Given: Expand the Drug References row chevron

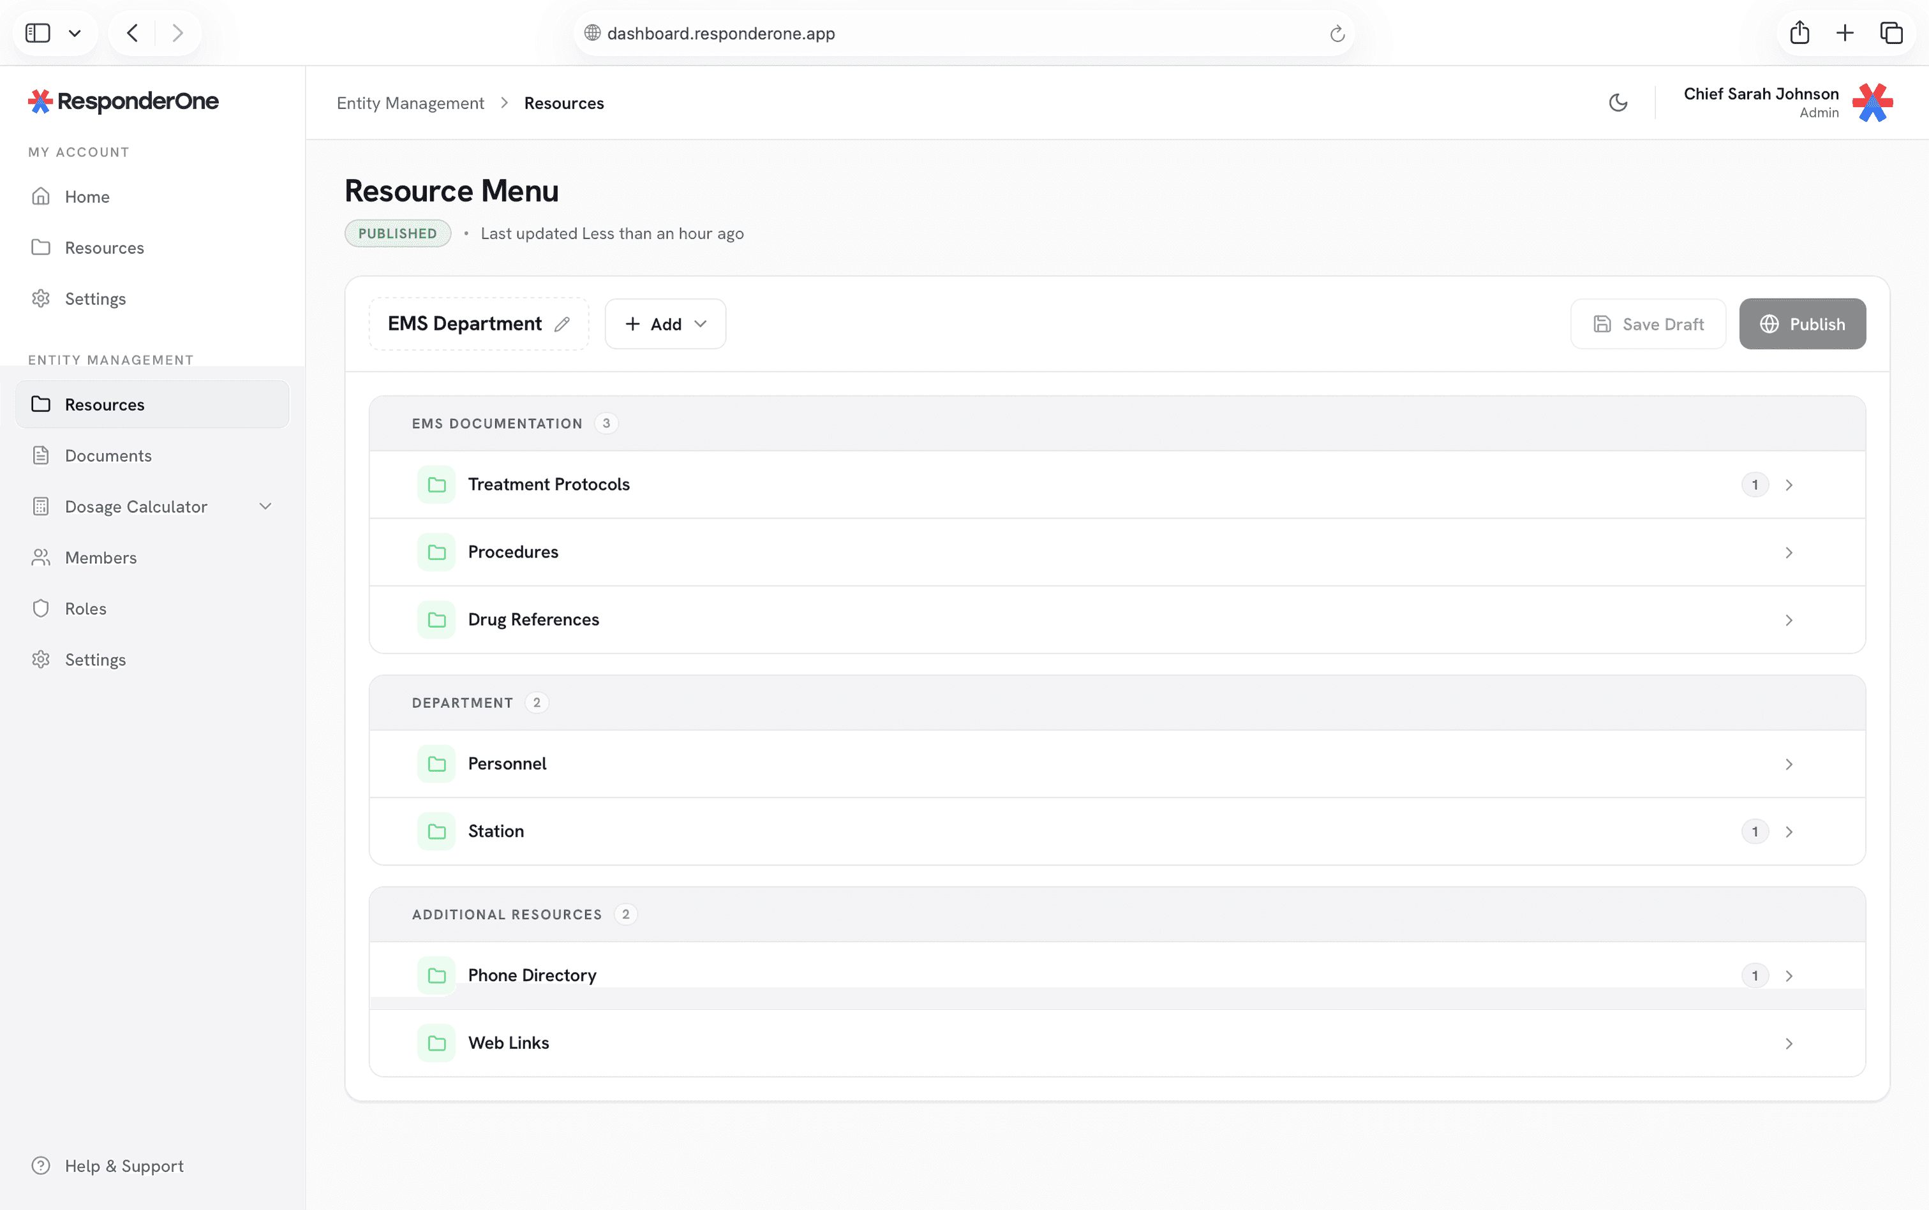Looking at the screenshot, I should (1789, 620).
